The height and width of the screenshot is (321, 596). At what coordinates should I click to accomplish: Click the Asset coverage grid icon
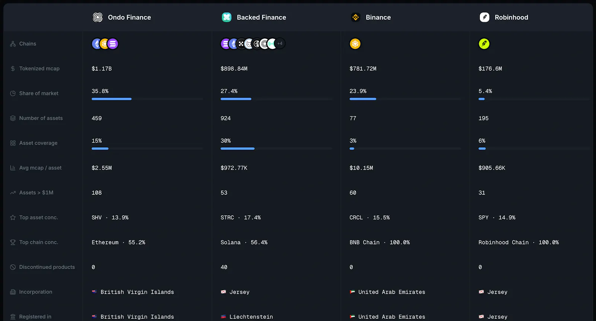[13, 143]
